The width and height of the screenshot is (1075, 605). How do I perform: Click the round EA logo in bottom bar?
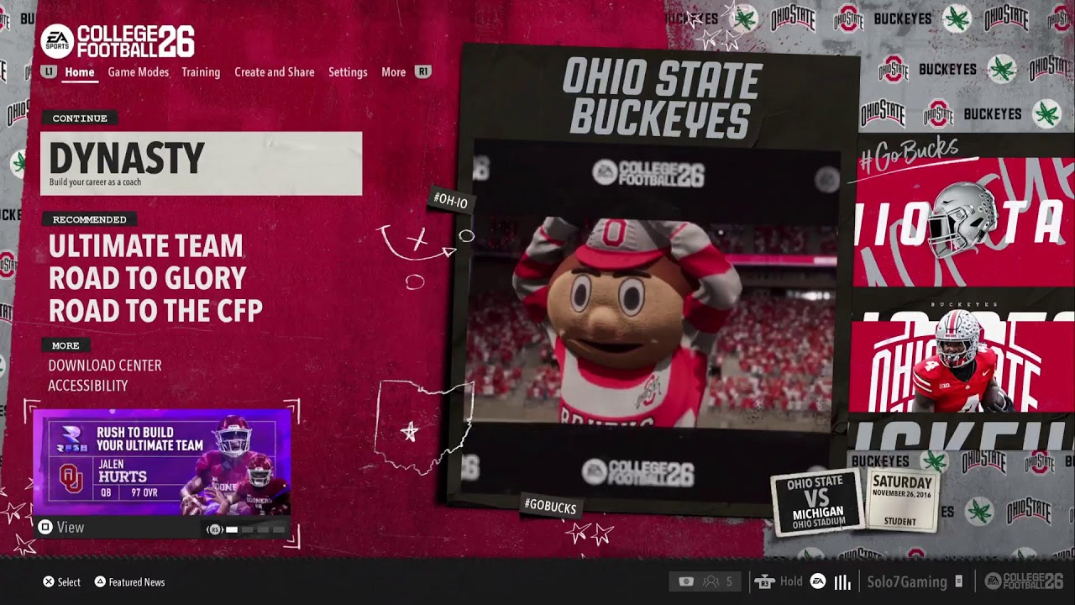click(818, 581)
